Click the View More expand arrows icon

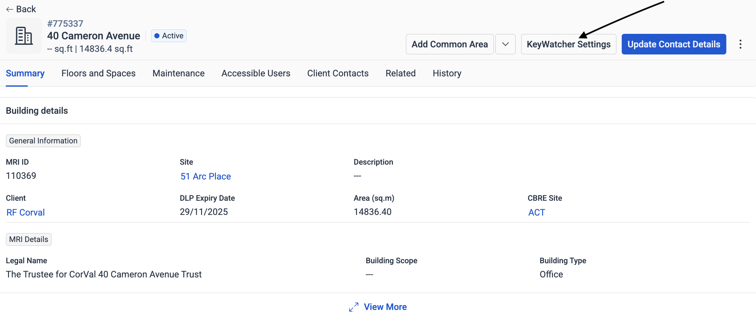pyautogui.click(x=354, y=307)
